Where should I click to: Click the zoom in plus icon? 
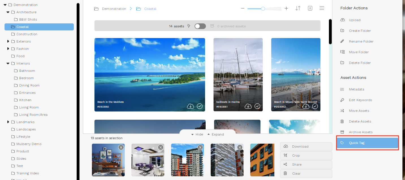click(286, 8)
